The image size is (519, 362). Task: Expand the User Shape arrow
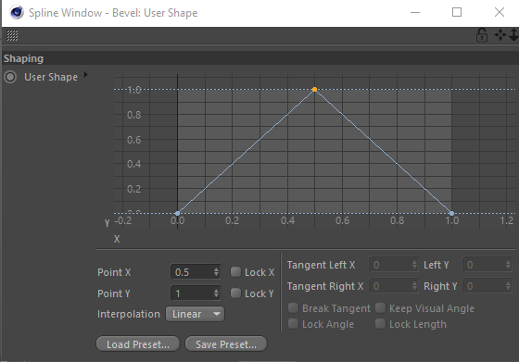click(x=85, y=74)
